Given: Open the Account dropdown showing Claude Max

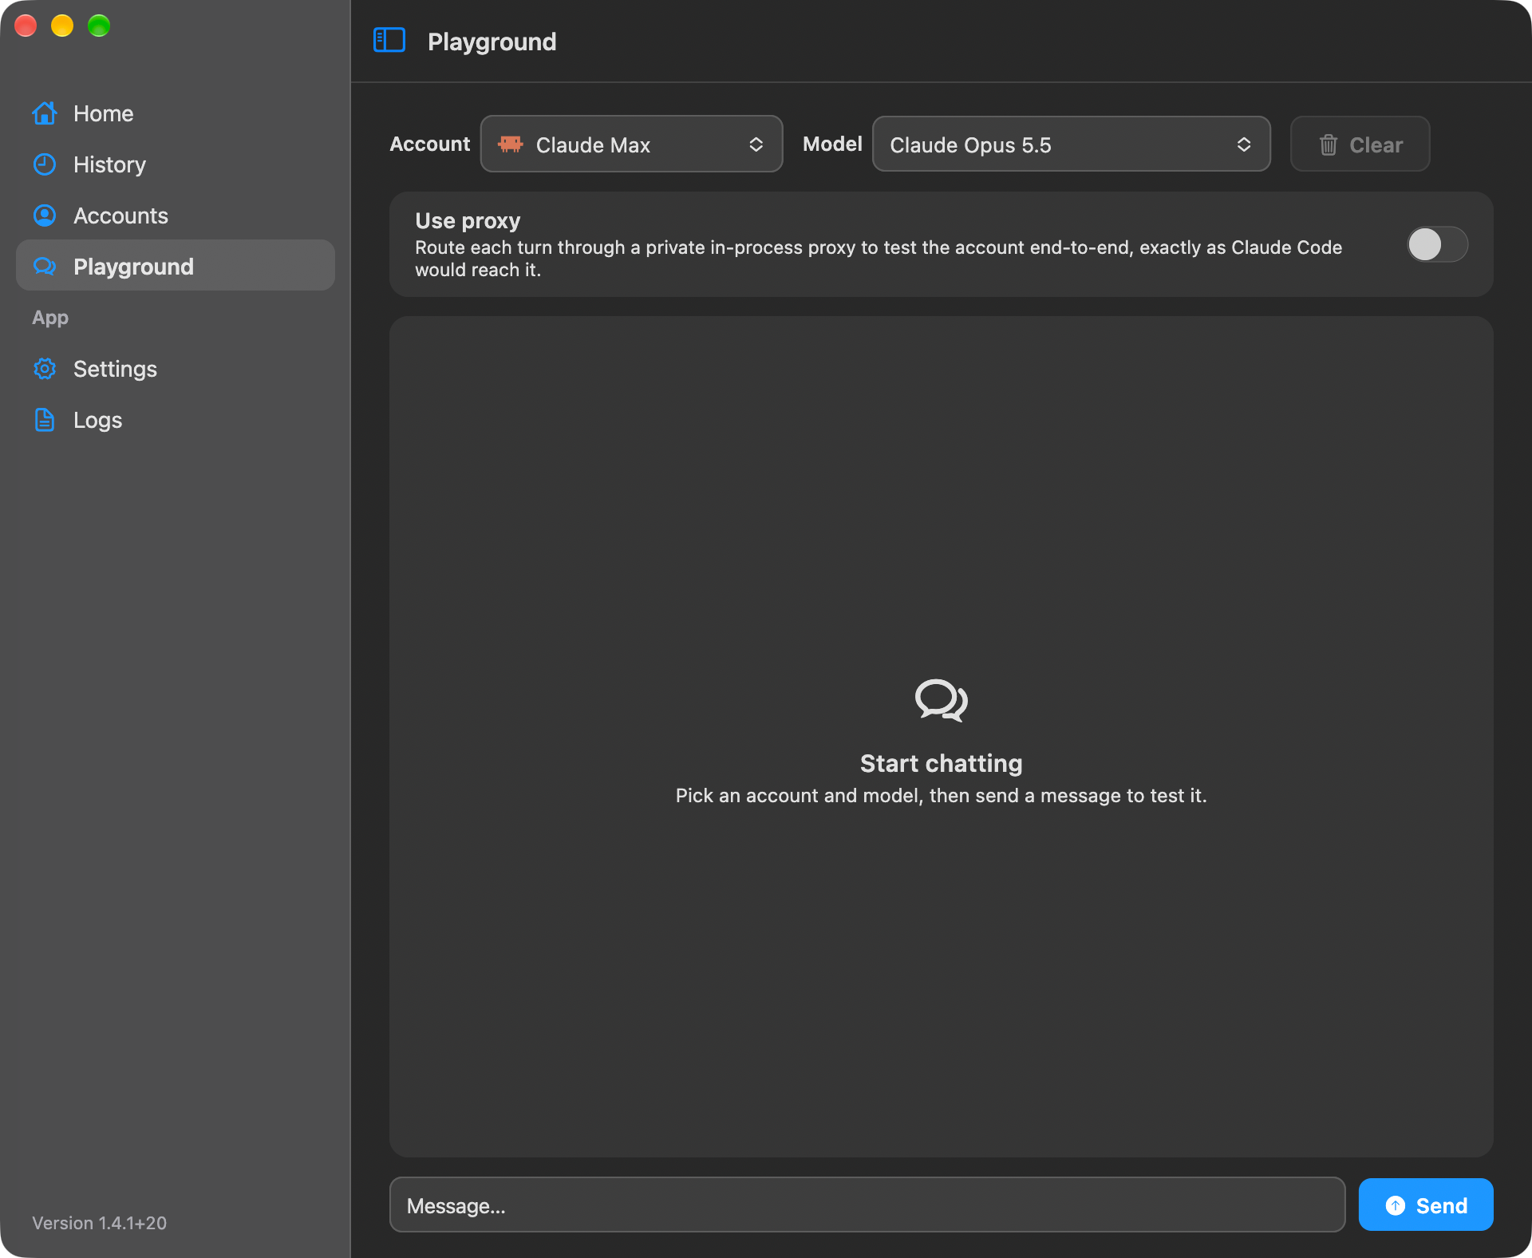Looking at the screenshot, I should (x=631, y=144).
